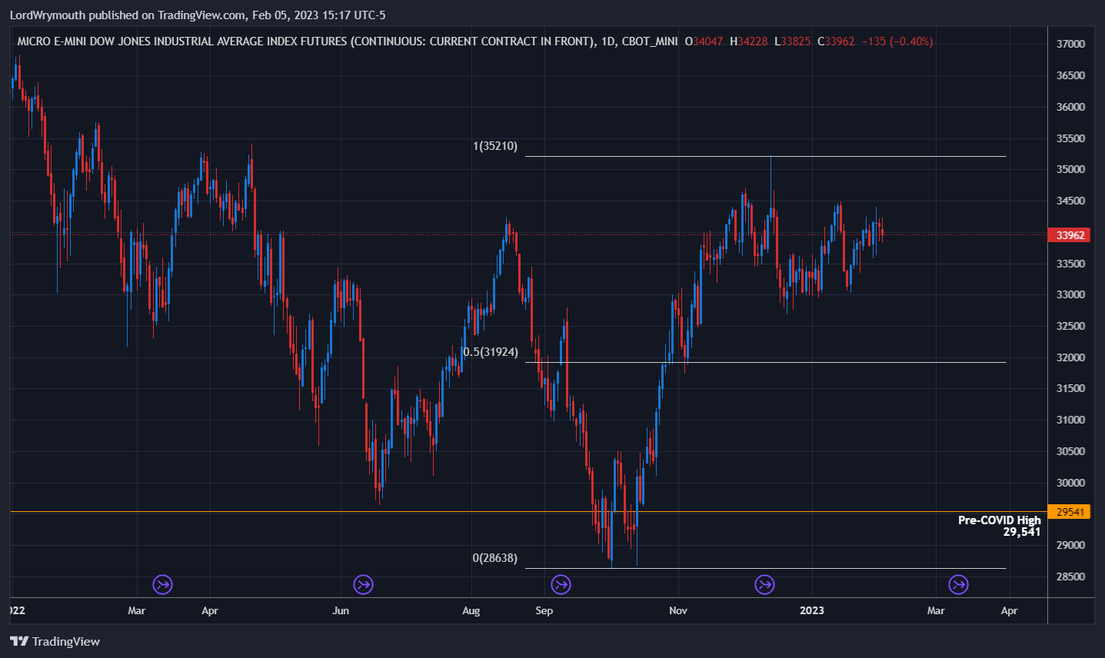The height and width of the screenshot is (658, 1105).
Task: Click the CBOT_MINI exchange text in the header
Action: [650, 42]
